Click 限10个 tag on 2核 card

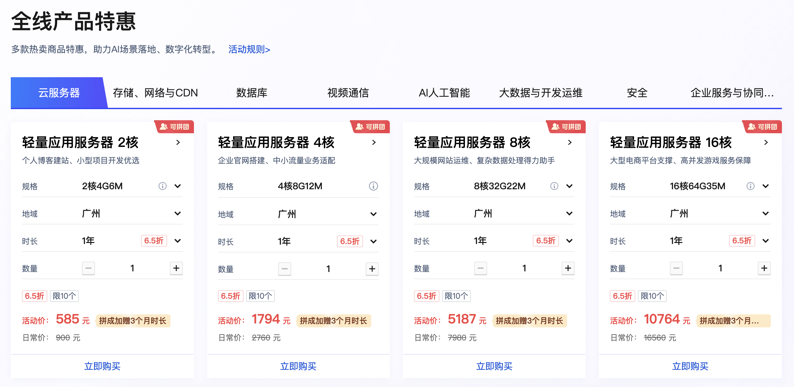[x=64, y=296]
